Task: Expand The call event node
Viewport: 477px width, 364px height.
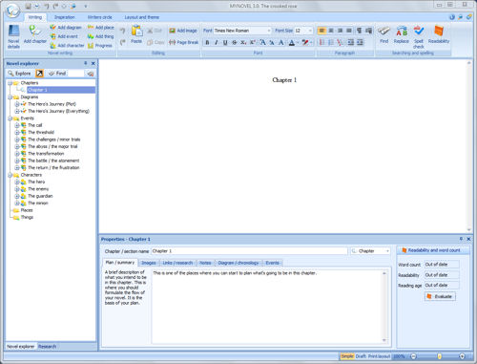Action: [x=17, y=125]
